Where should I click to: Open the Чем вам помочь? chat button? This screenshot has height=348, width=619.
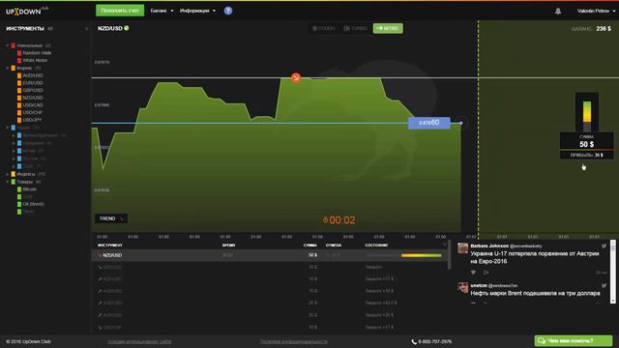coord(574,340)
